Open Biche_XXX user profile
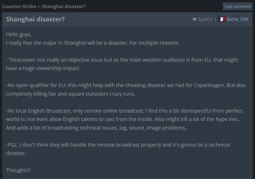255x179 pixels. tap(237, 19)
